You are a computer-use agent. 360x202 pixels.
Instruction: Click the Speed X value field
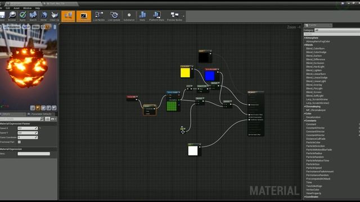tap(28, 128)
